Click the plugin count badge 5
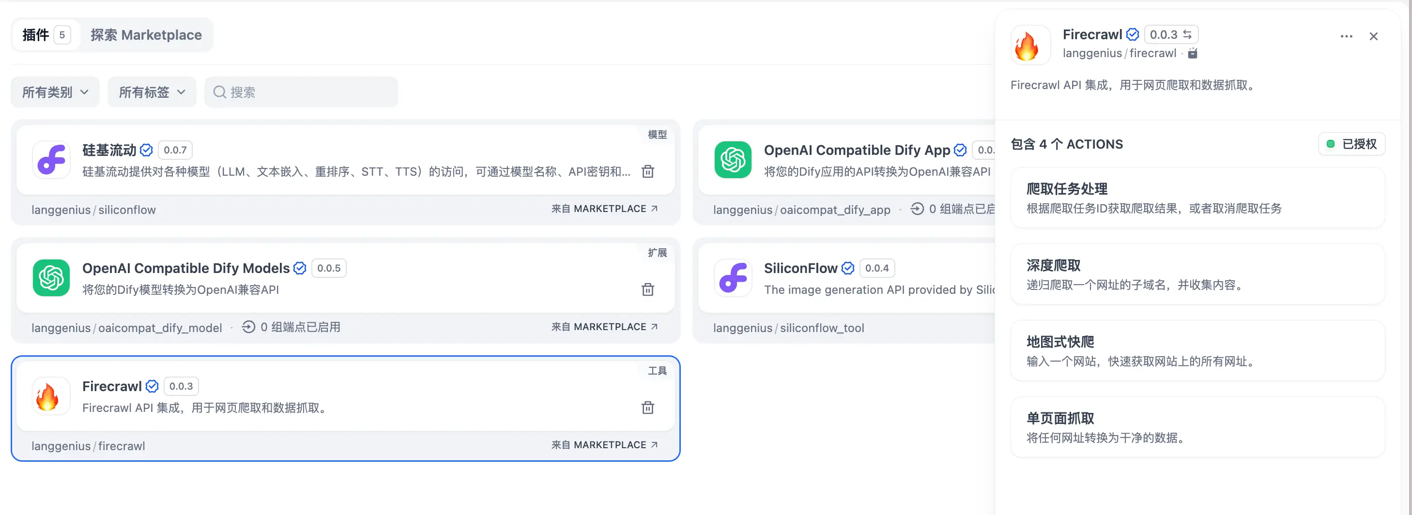Viewport: 1412px width, 515px height. (62, 35)
